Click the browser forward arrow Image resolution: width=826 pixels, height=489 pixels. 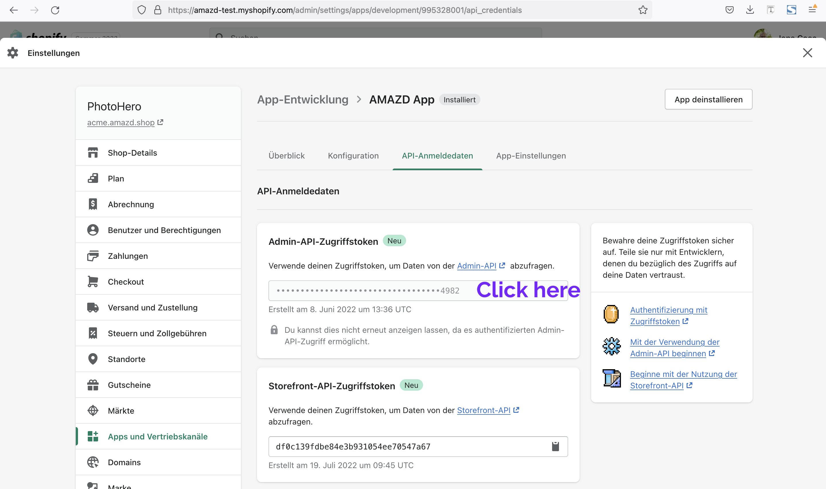tap(34, 10)
